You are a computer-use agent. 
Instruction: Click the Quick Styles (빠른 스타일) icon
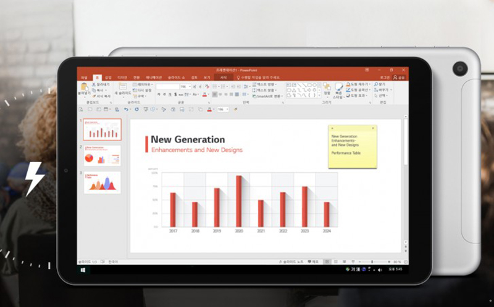[338, 89]
